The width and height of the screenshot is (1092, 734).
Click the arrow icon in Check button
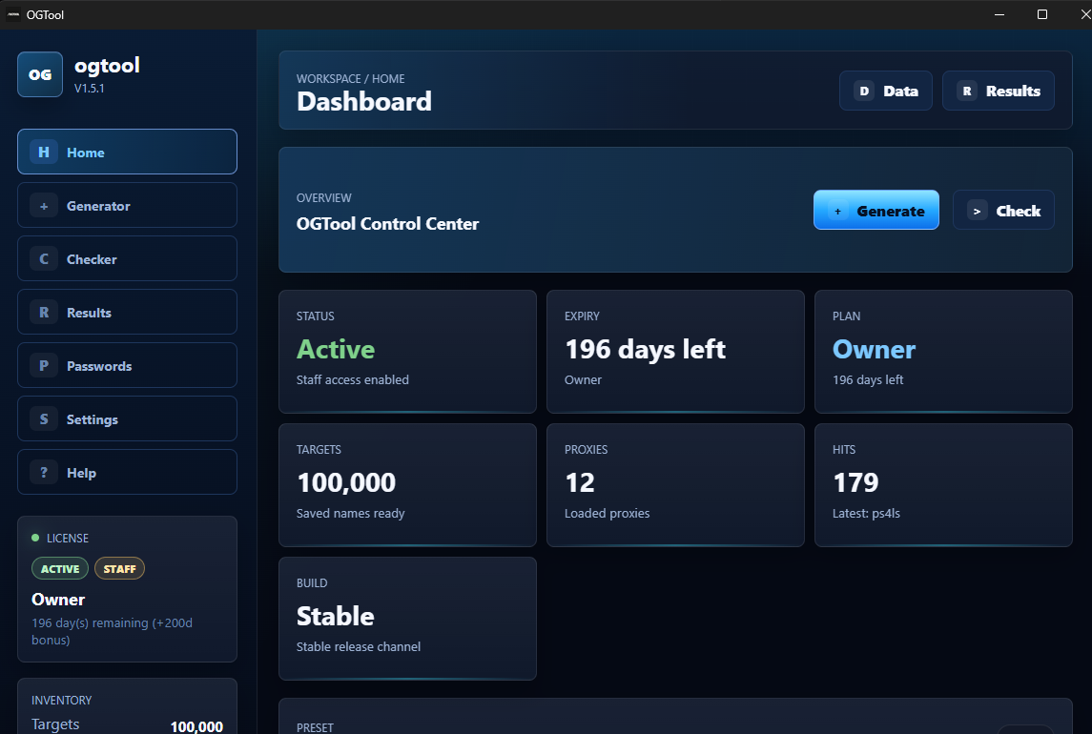[x=978, y=211]
